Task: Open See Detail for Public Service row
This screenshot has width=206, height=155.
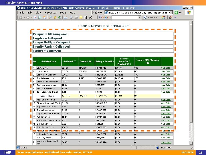Action: click(166, 117)
